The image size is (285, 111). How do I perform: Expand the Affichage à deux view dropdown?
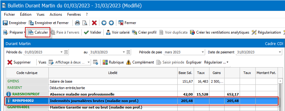point(89,62)
